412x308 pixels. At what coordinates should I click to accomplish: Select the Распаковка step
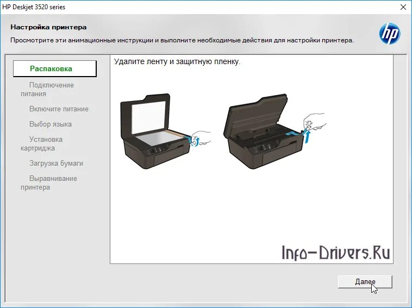pyautogui.click(x=55, y=68)
